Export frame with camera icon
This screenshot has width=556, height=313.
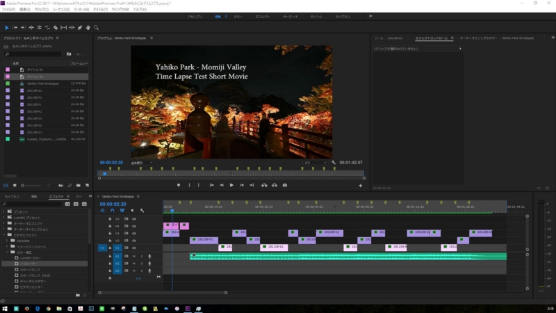point(285,185)
